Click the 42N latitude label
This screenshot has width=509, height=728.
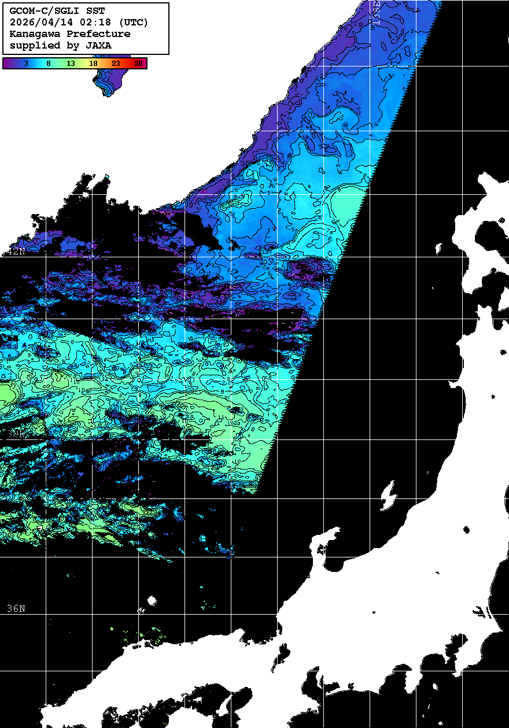coord(16,252)
